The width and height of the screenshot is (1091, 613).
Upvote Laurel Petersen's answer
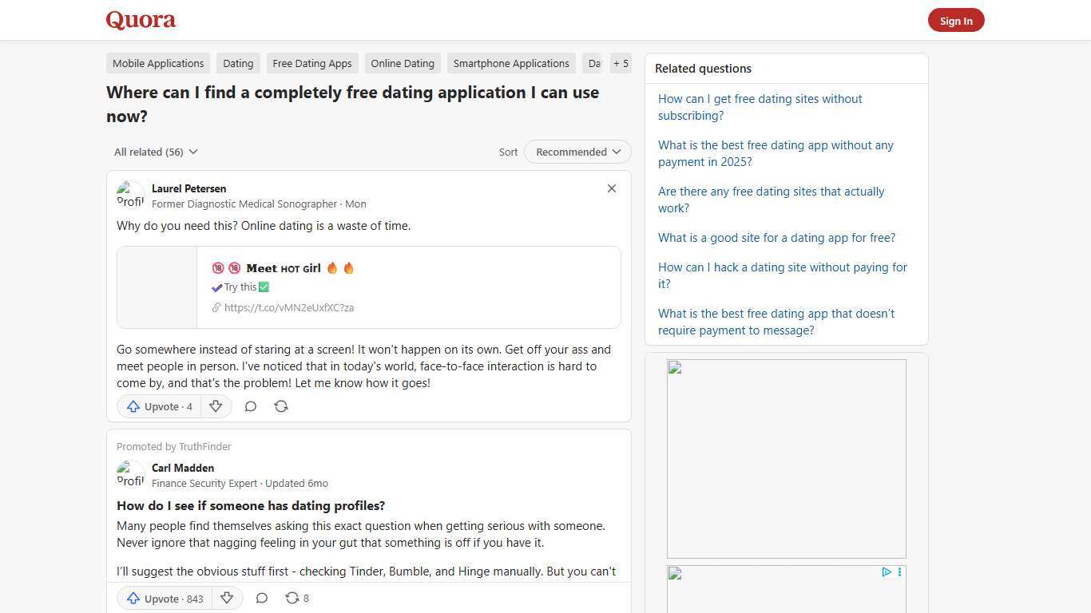158,406
